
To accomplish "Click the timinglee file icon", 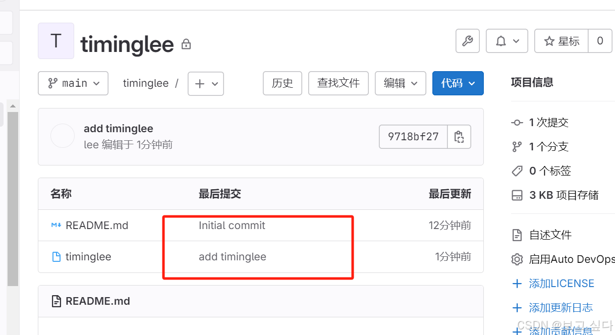I will pyautogui.click(x=55, y=257).
